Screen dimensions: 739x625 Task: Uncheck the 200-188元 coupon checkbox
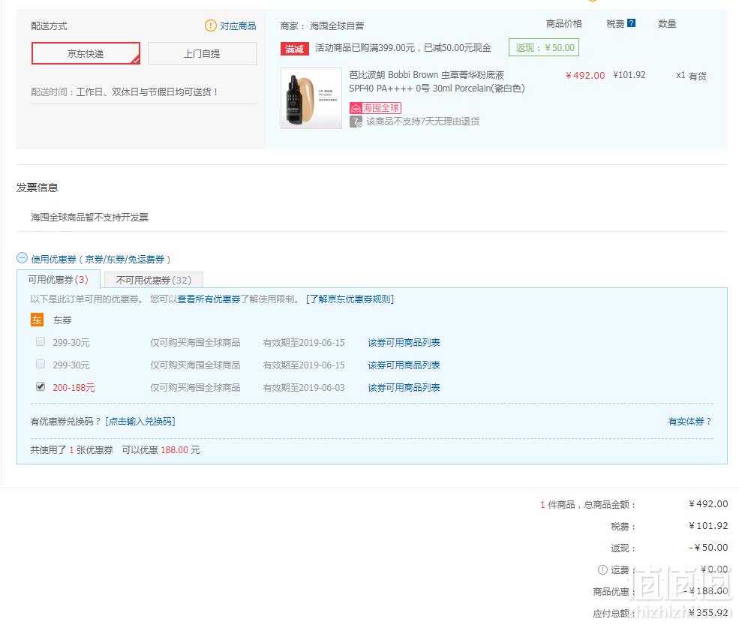41,387
